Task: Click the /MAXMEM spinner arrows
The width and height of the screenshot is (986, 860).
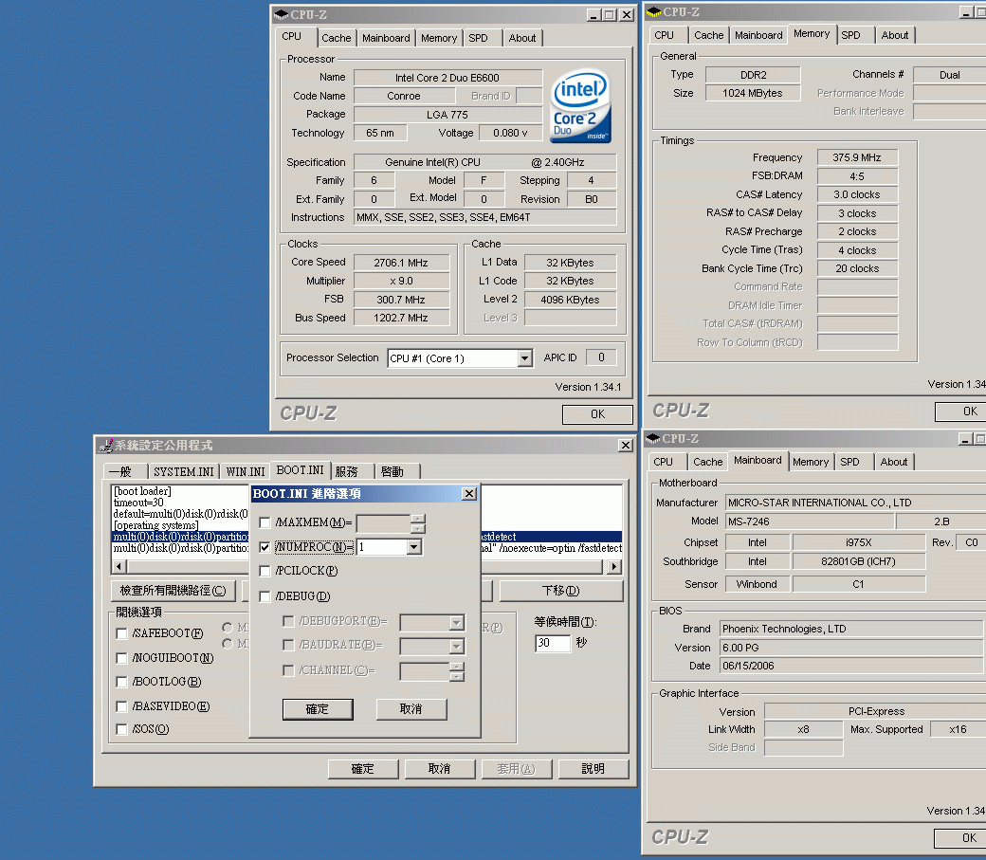Action: pyautogui.click(x=418, y=523)
